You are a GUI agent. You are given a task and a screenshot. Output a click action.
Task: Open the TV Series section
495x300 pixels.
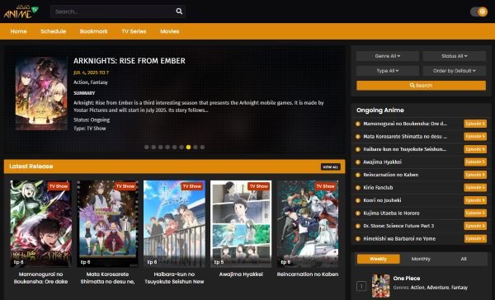click(134, 31)
